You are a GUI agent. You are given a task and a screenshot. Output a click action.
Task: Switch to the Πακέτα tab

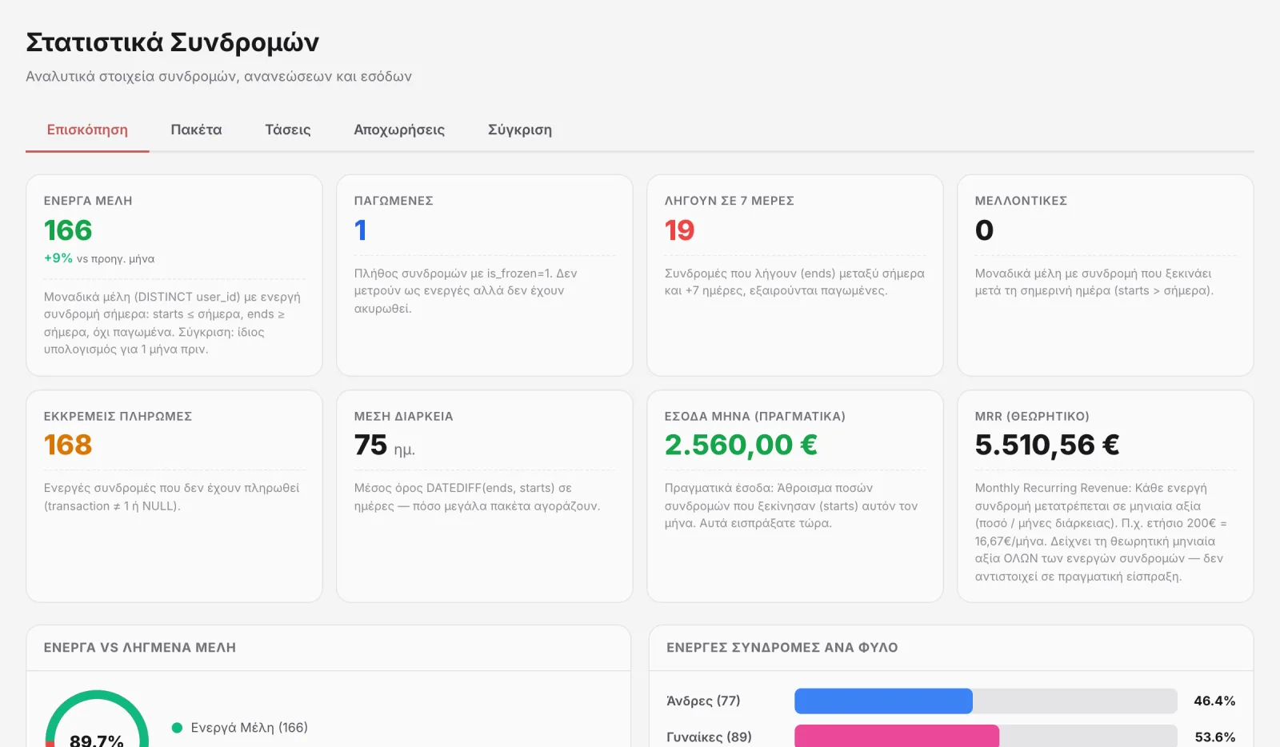(x=196, y=130)
